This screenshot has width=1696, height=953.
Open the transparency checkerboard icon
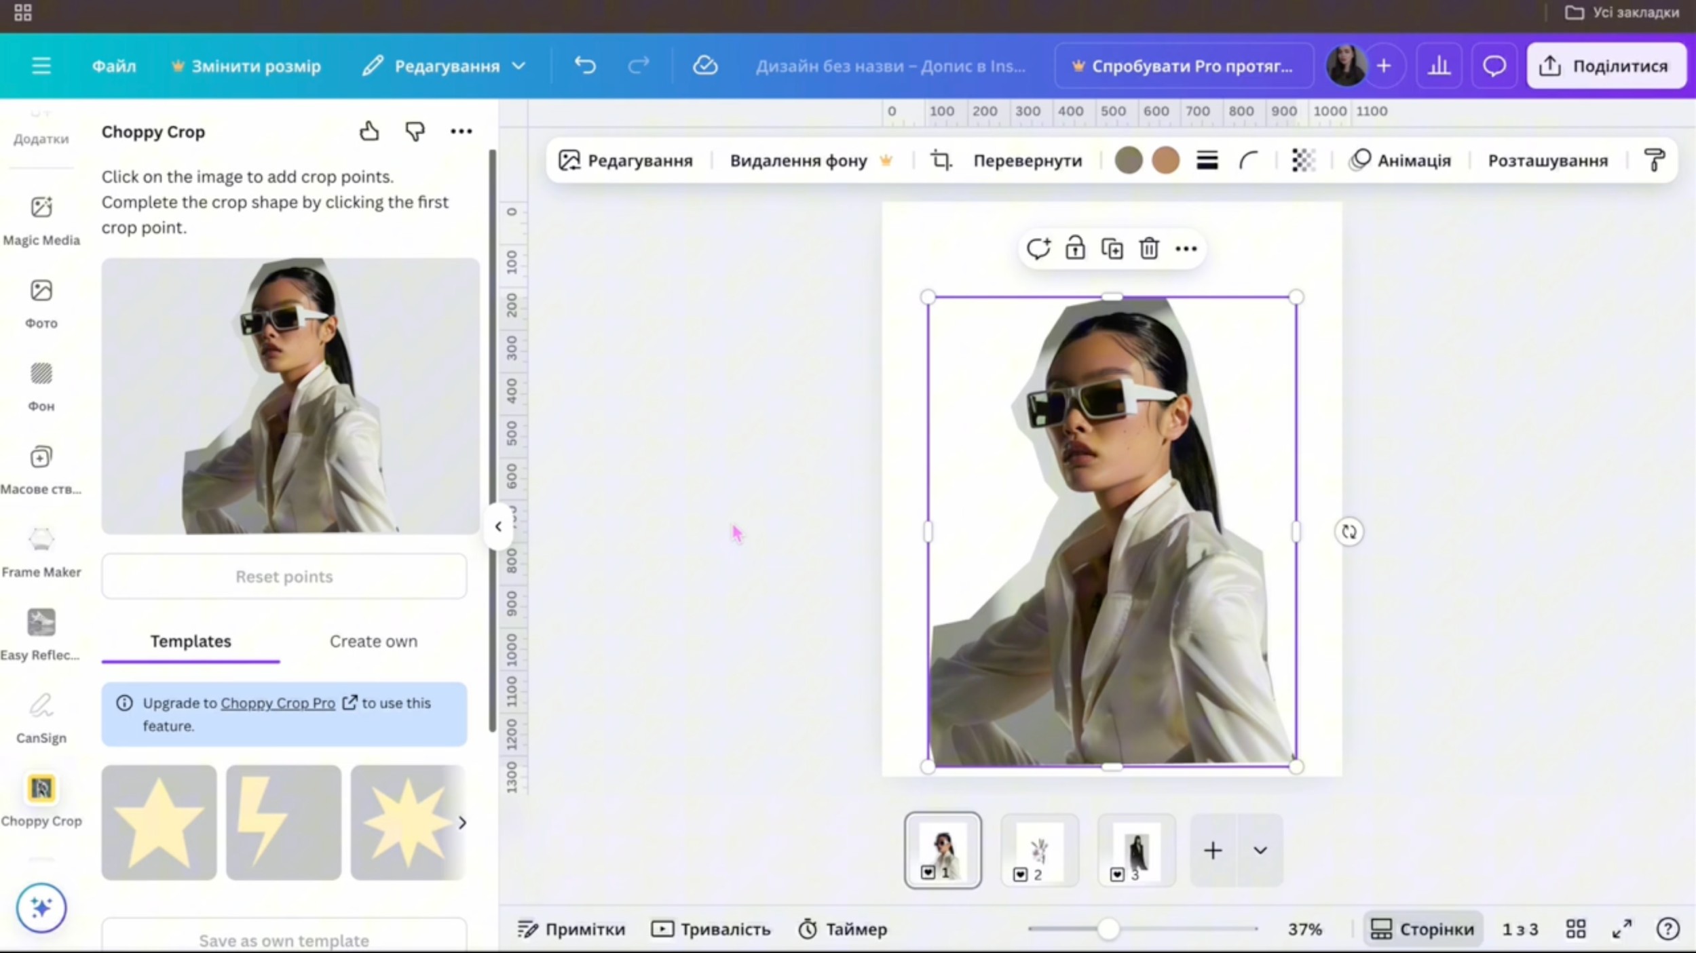click(x=1303, y=161)
